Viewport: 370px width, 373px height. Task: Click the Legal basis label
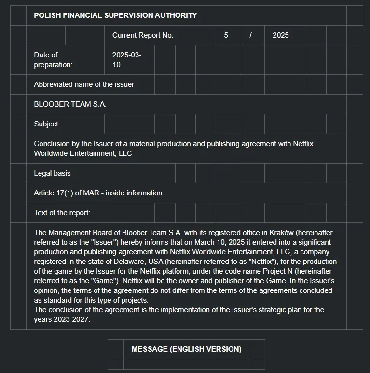coord(52,173)
